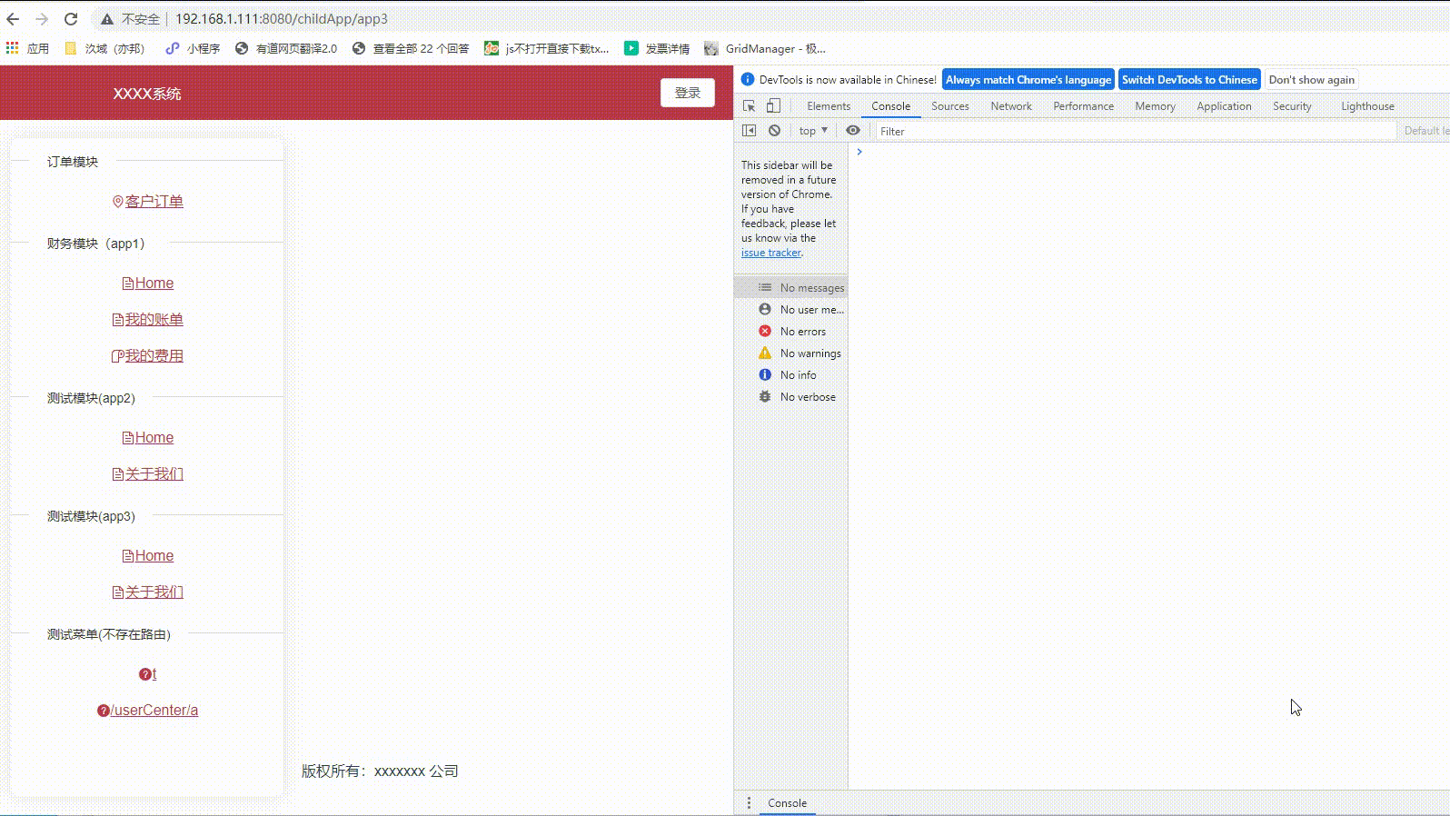Open the js不打开直接下载tx... bookmark
Image resolution: width=1450 pixels, height=816 pixels.
(547, 48)
